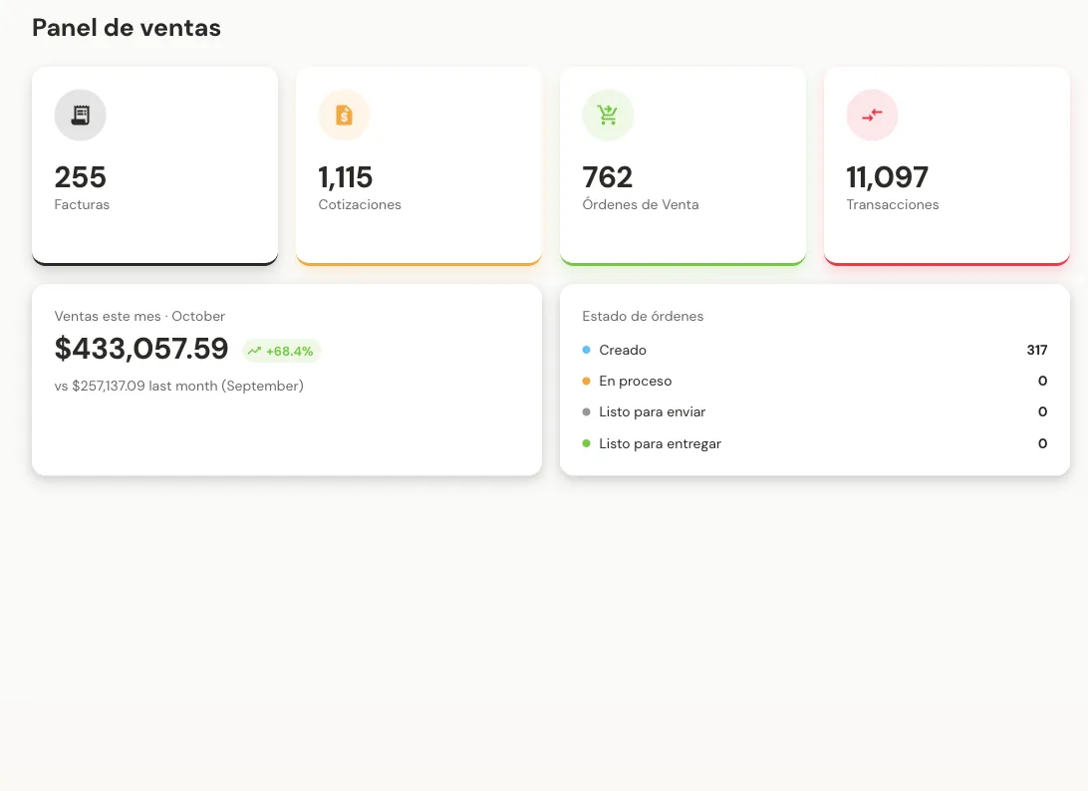Click the $433,057.59 monthly sales total

click(141, 349)
